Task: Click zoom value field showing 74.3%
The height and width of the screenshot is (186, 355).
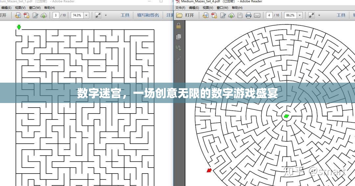Action: pos(77,15)
